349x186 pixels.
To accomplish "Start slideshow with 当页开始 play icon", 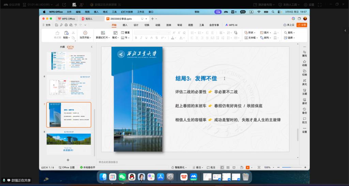I will coord(85,33).
